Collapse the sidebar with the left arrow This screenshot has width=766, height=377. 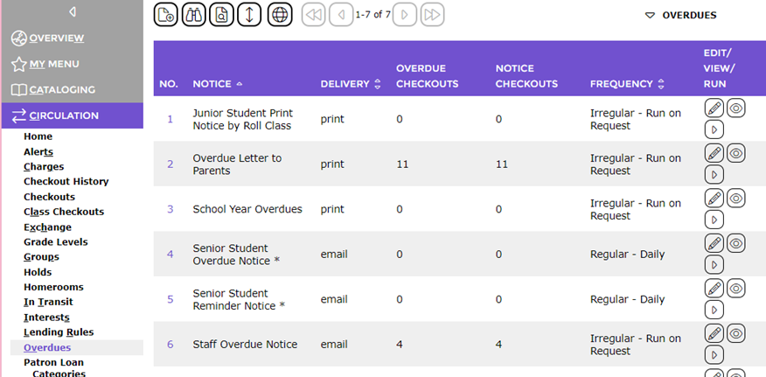pyautogui.click(x=73, y=11)
